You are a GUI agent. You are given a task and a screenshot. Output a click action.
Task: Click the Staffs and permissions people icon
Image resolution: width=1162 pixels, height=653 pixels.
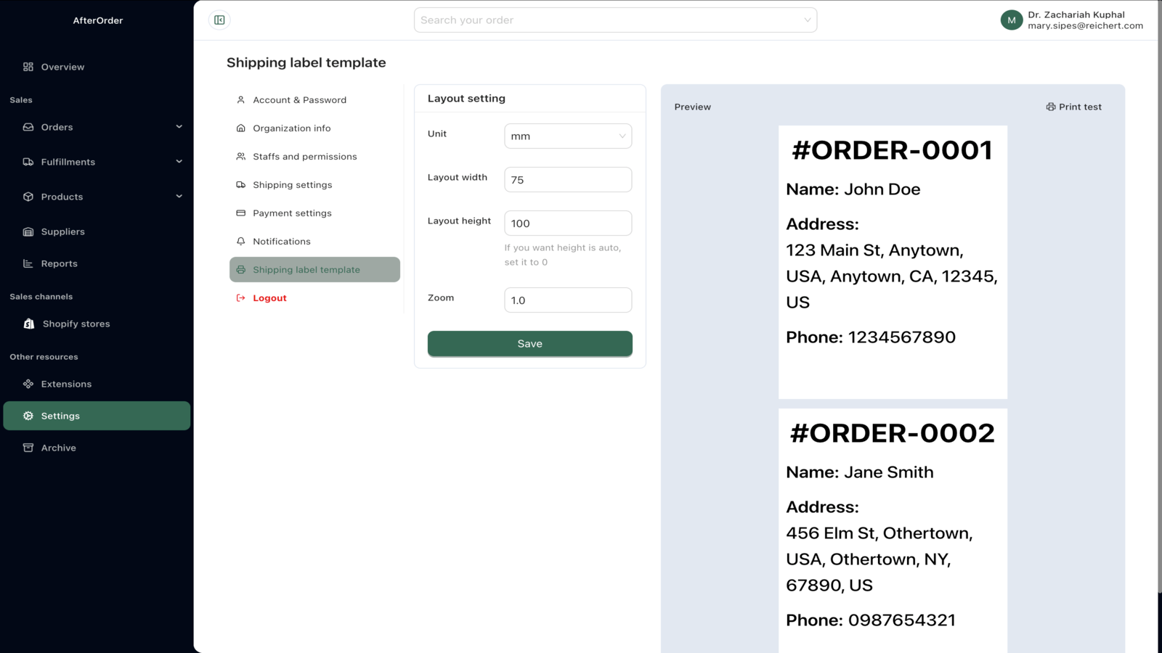[x=241, y=157]
